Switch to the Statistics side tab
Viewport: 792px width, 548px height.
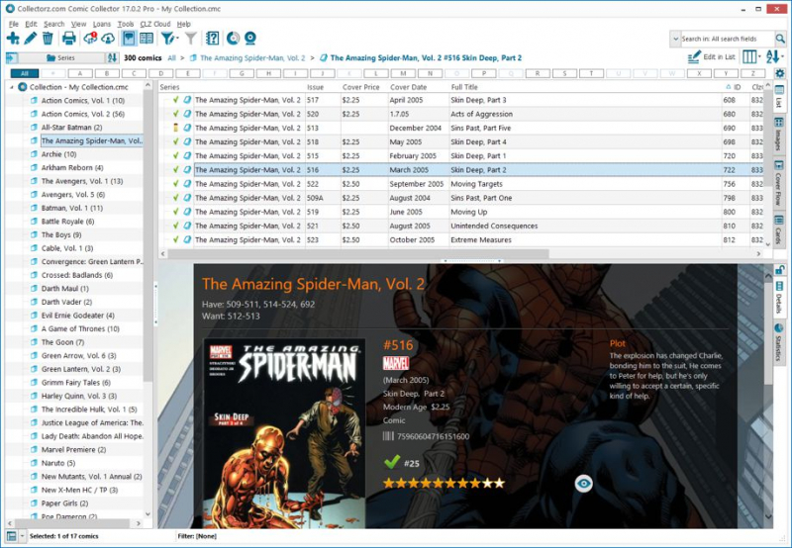(x=779, y=342)
